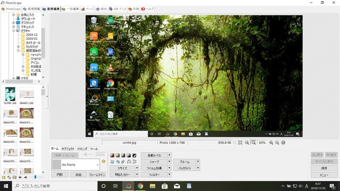Rotate image 90 degrees clockwise
340x191 pixels.
[123, 162]
